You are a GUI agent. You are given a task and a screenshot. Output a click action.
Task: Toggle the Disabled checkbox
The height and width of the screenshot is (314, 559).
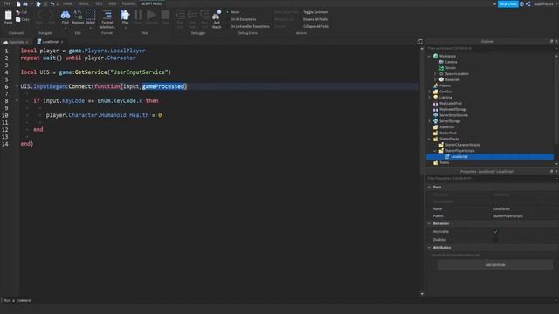[x=495, y=240]
